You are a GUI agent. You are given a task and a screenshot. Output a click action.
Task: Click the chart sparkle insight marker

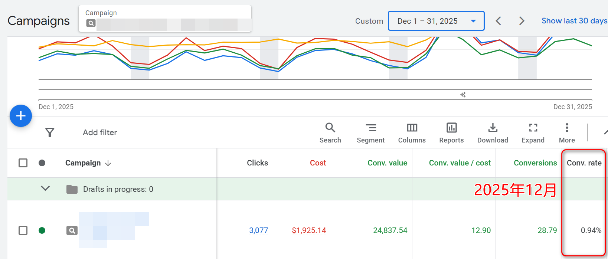(x=463, y=95)
